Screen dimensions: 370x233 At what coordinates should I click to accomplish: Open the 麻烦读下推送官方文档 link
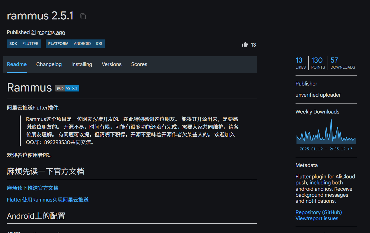pos(33,188)
